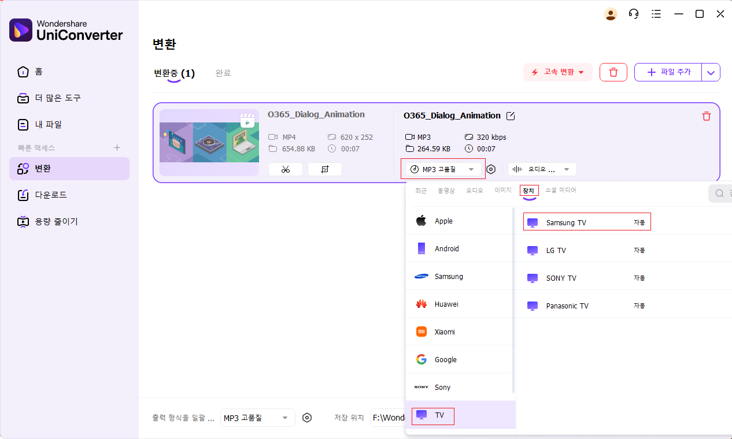The height and width of the screenshot is (439, 732).
Task: Choose Apple device category
Action: [460, 221]
